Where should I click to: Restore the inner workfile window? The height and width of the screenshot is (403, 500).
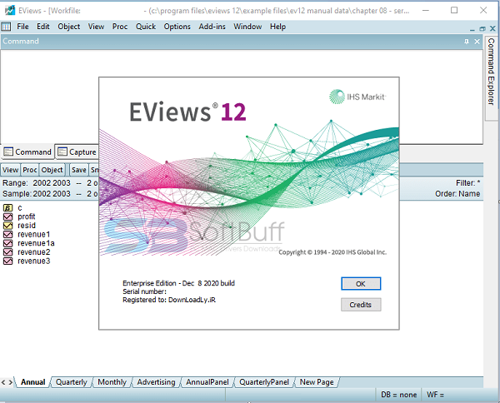(482, 29)
